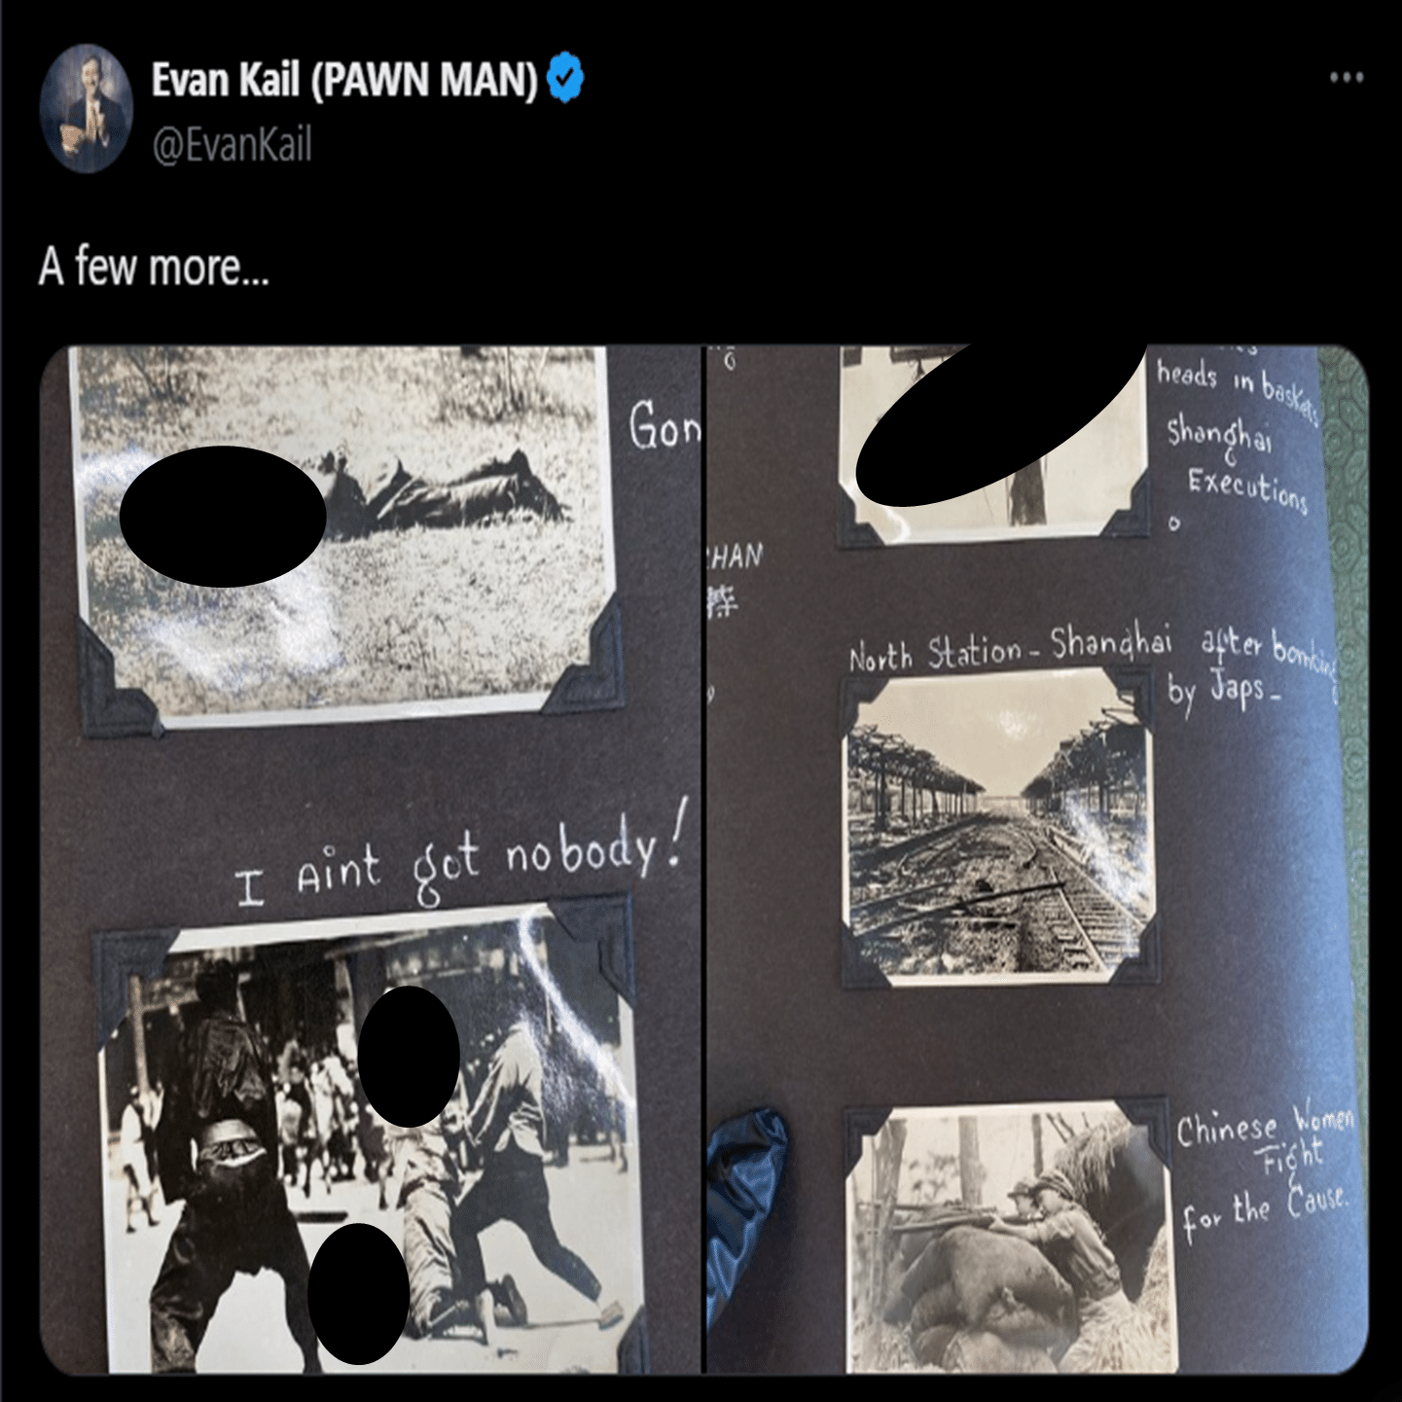Screen dimensions: 1402x1402
Task: Click the Shanghai Executions caption text
Action: pos(1239,460)
